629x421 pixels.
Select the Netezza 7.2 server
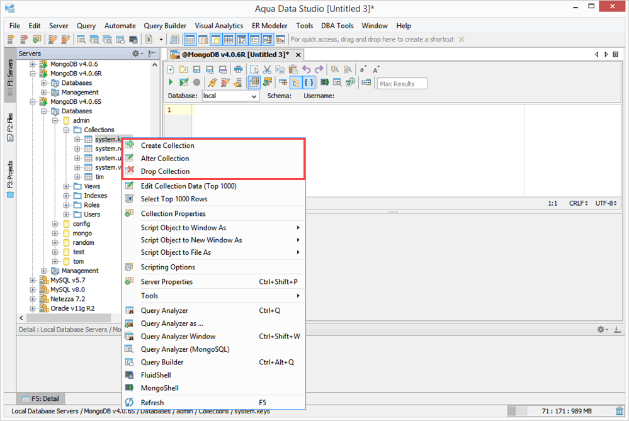[x=68, y=299]
